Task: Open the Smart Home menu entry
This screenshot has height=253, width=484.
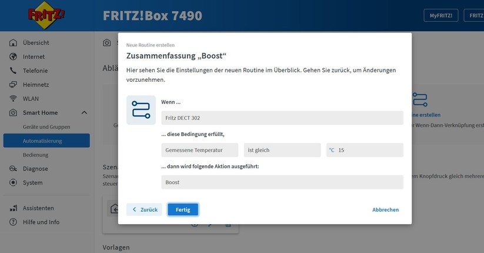Action: 40,112
